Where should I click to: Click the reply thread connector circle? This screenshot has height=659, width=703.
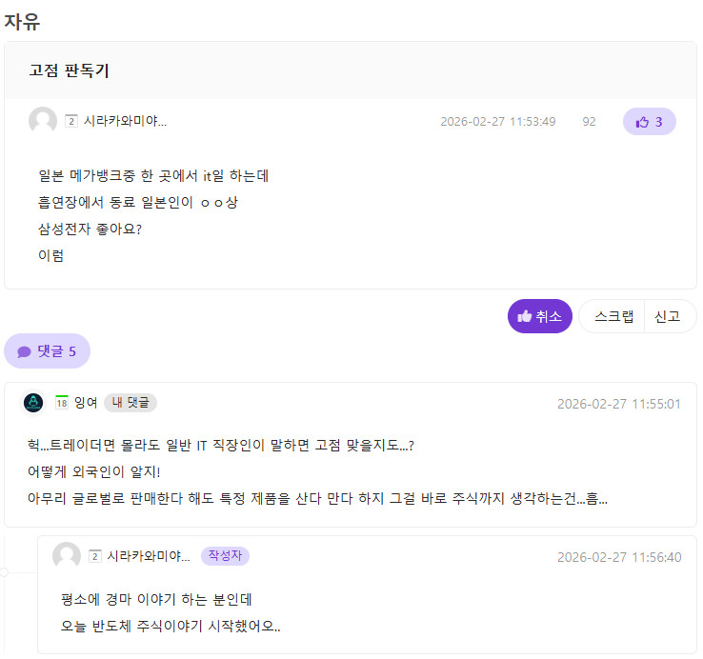click(x=4, y=572)
